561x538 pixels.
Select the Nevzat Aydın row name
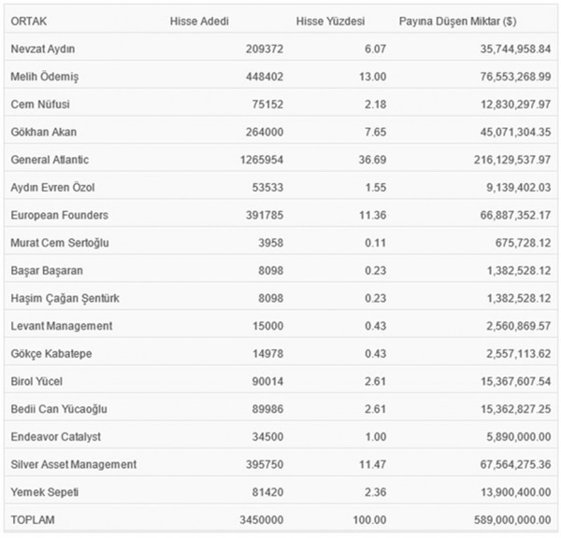pyautogui.click(x=42, y=48)
